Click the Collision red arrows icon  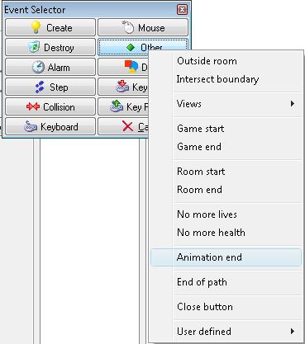tap(33, 106)
